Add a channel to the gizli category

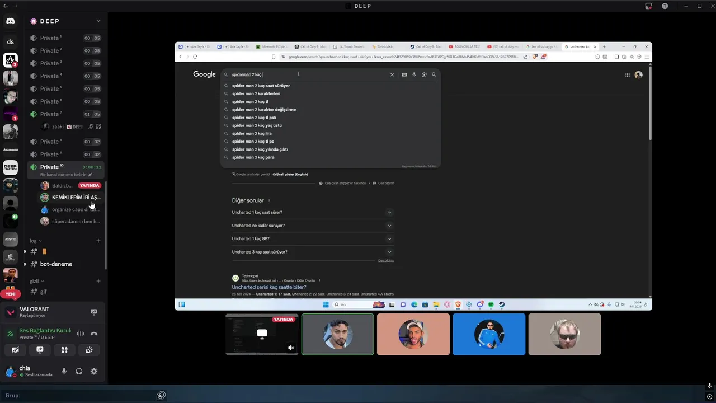pyautogui.click(x=98, y=281)
